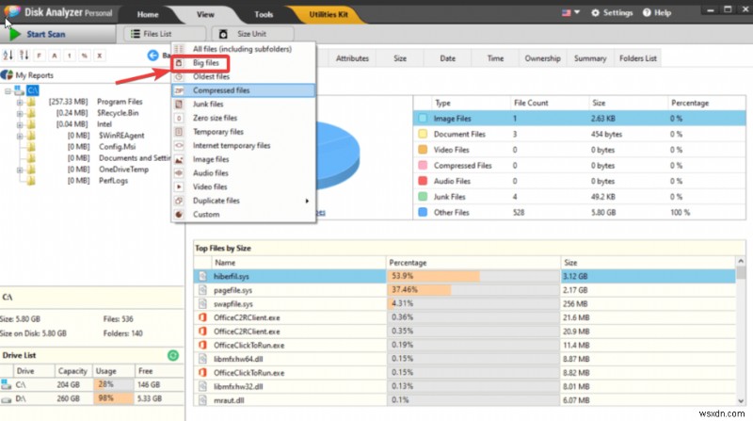
Task: Click the X toolbar icon
Action: 100,56
